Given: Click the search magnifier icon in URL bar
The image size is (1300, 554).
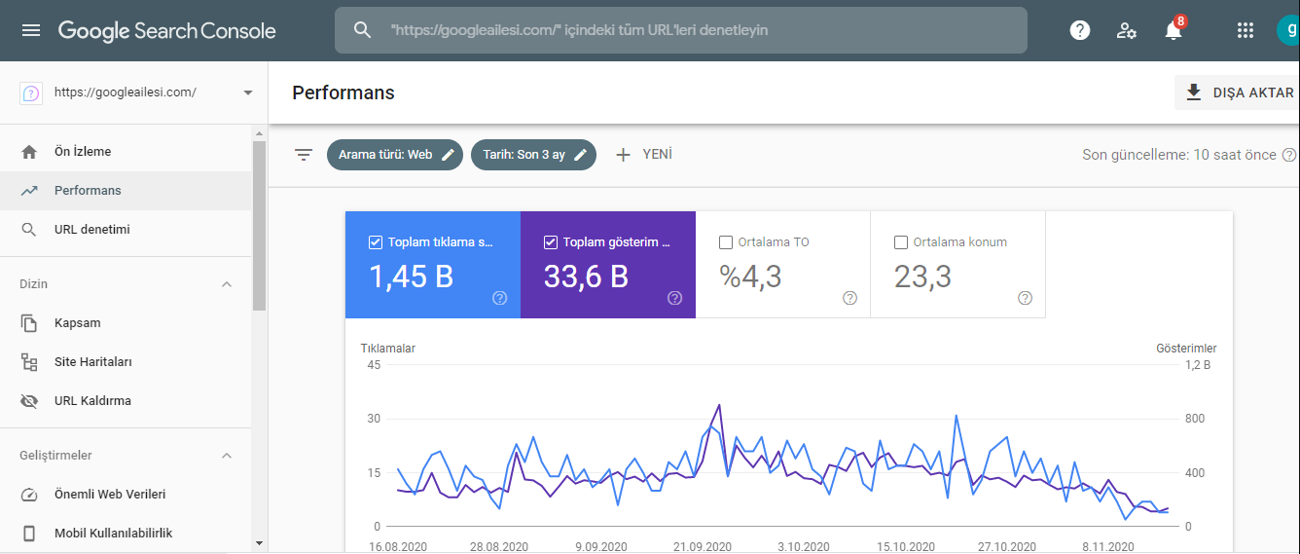Looking at the screenshot, I should pyautogui.click(x=363, y=30).
